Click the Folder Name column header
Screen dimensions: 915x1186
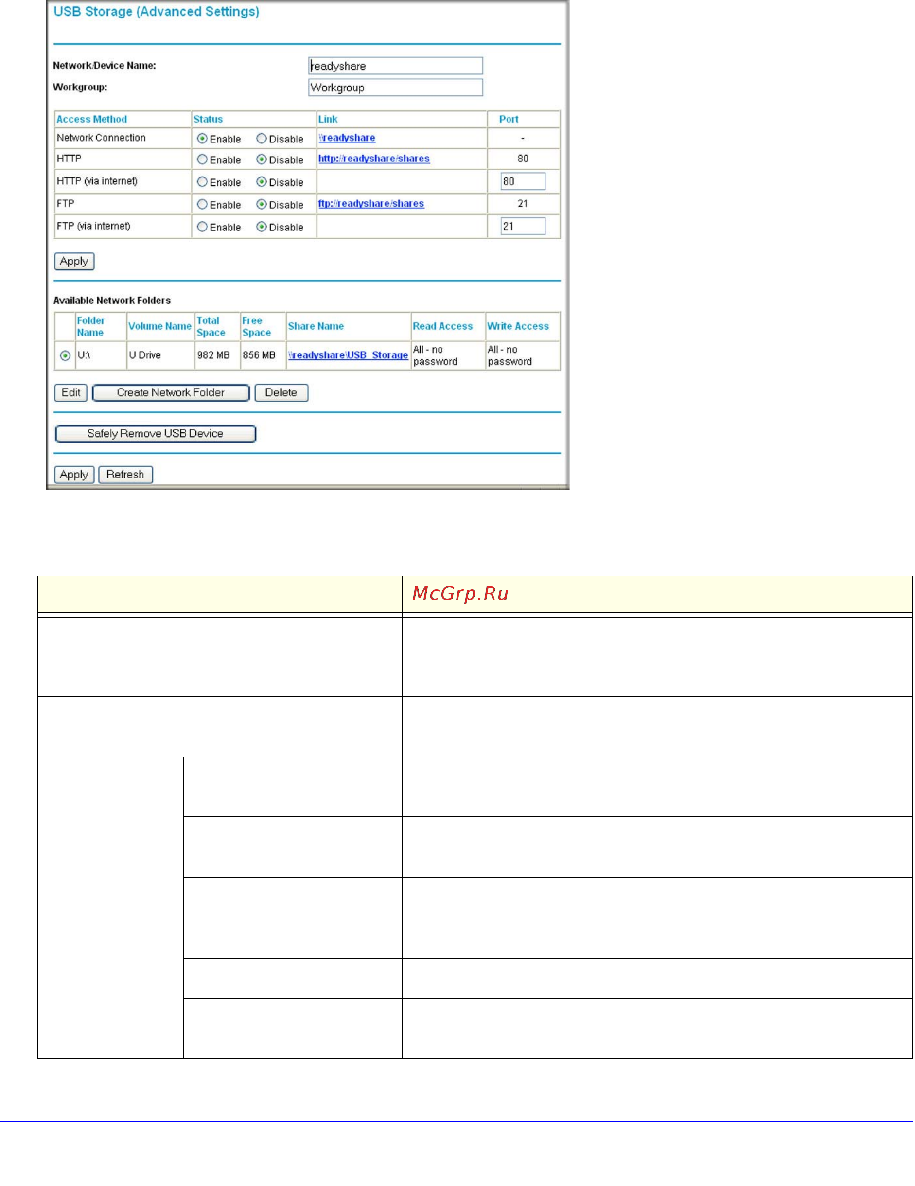coord(91,326)
